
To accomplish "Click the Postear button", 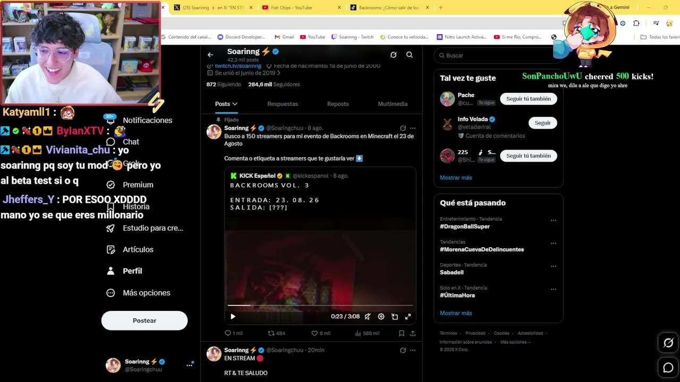I will pyautogui.click(x=144, y=320).
